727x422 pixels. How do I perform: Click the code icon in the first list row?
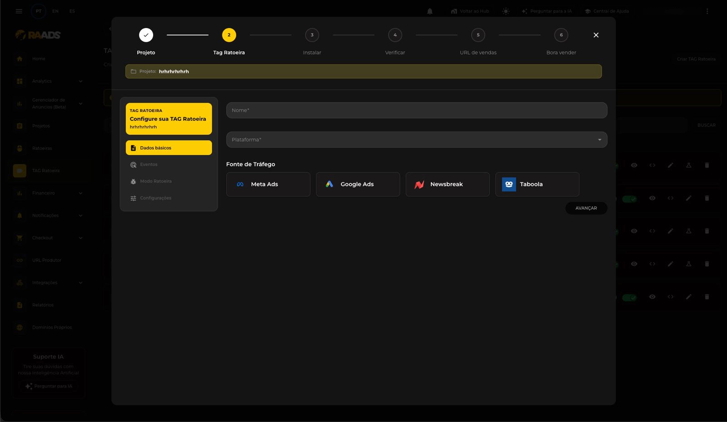point(652,165)
